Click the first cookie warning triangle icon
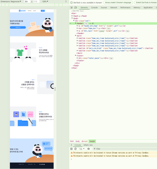Image resolution: width=157 pixels, height=169 pixels. [x=72, y=153]
